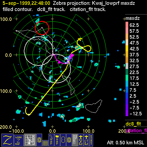Click the first range rings icon
Image resolution: width=147 pixels, height=147 pixels.
coord(39,140)
